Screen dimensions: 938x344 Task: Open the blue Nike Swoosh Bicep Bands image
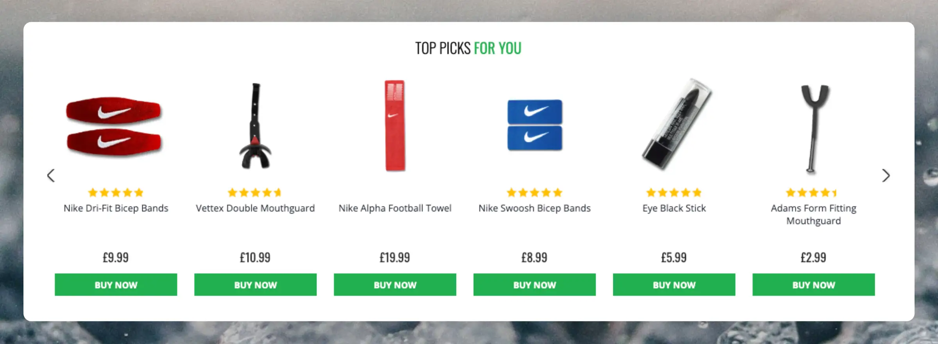click(535, 125)
